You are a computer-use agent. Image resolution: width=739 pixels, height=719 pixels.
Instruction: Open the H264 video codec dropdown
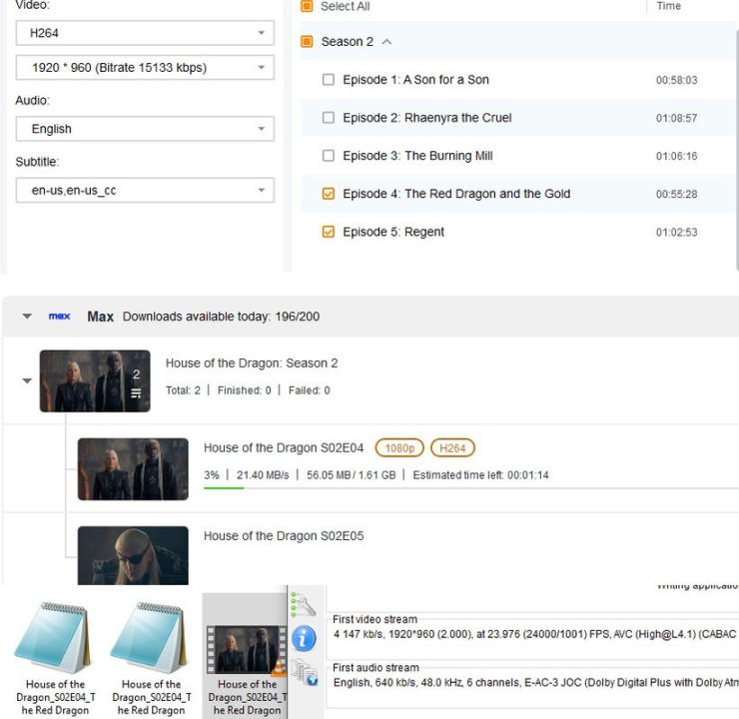(x=145, y=33)
